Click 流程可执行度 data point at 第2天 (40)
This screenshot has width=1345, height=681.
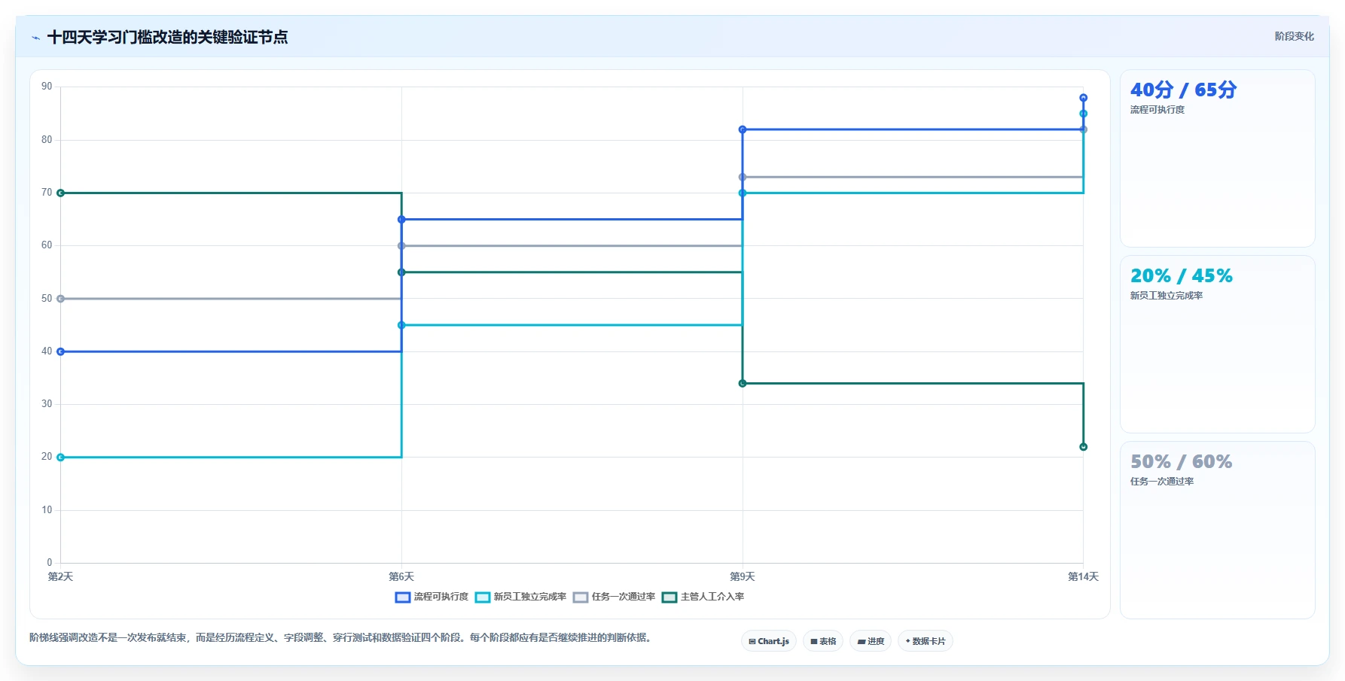(x=61, y=351)
